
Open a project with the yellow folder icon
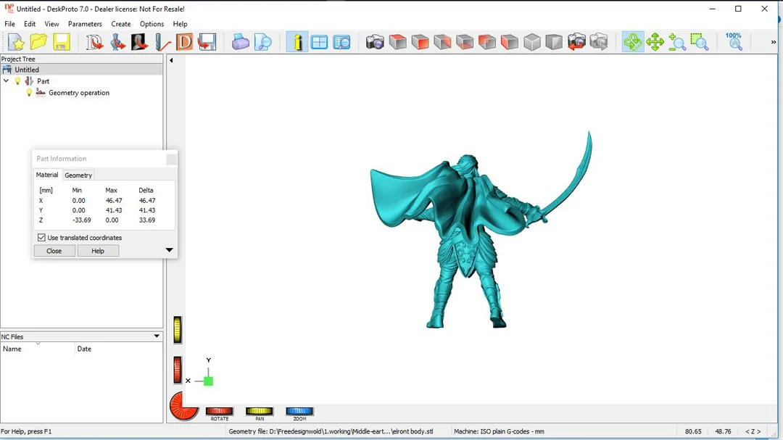(x=38, y=42)
